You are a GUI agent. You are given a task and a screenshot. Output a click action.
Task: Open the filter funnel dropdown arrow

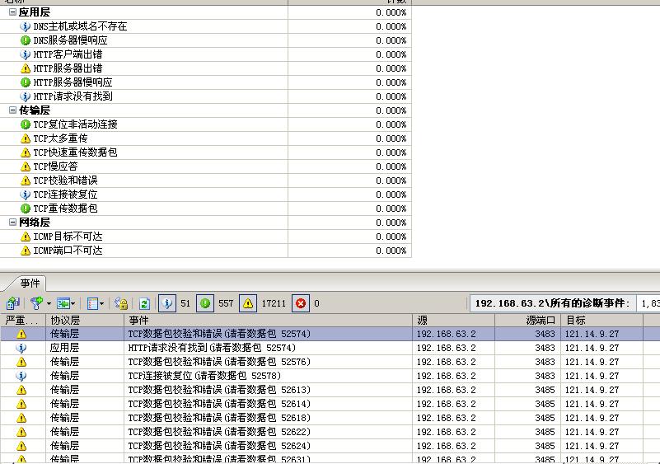(x=49, y=303)
